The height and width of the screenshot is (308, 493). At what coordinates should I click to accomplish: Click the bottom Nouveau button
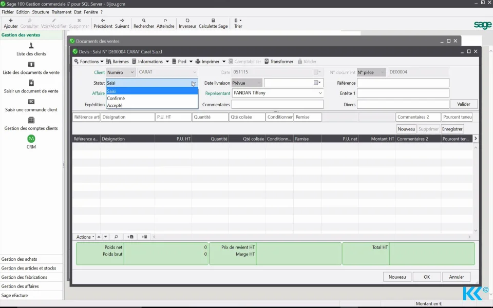point(397,277)
